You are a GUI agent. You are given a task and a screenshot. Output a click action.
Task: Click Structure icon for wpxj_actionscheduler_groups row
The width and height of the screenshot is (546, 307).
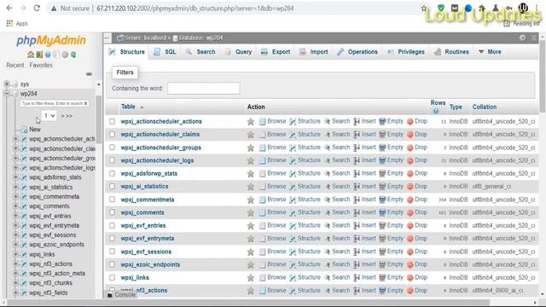pos(293,148)
